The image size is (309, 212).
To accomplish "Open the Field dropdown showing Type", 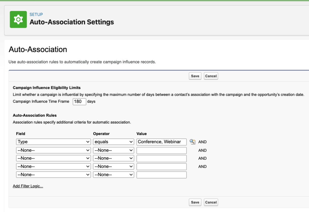I will tap(53, 142).
